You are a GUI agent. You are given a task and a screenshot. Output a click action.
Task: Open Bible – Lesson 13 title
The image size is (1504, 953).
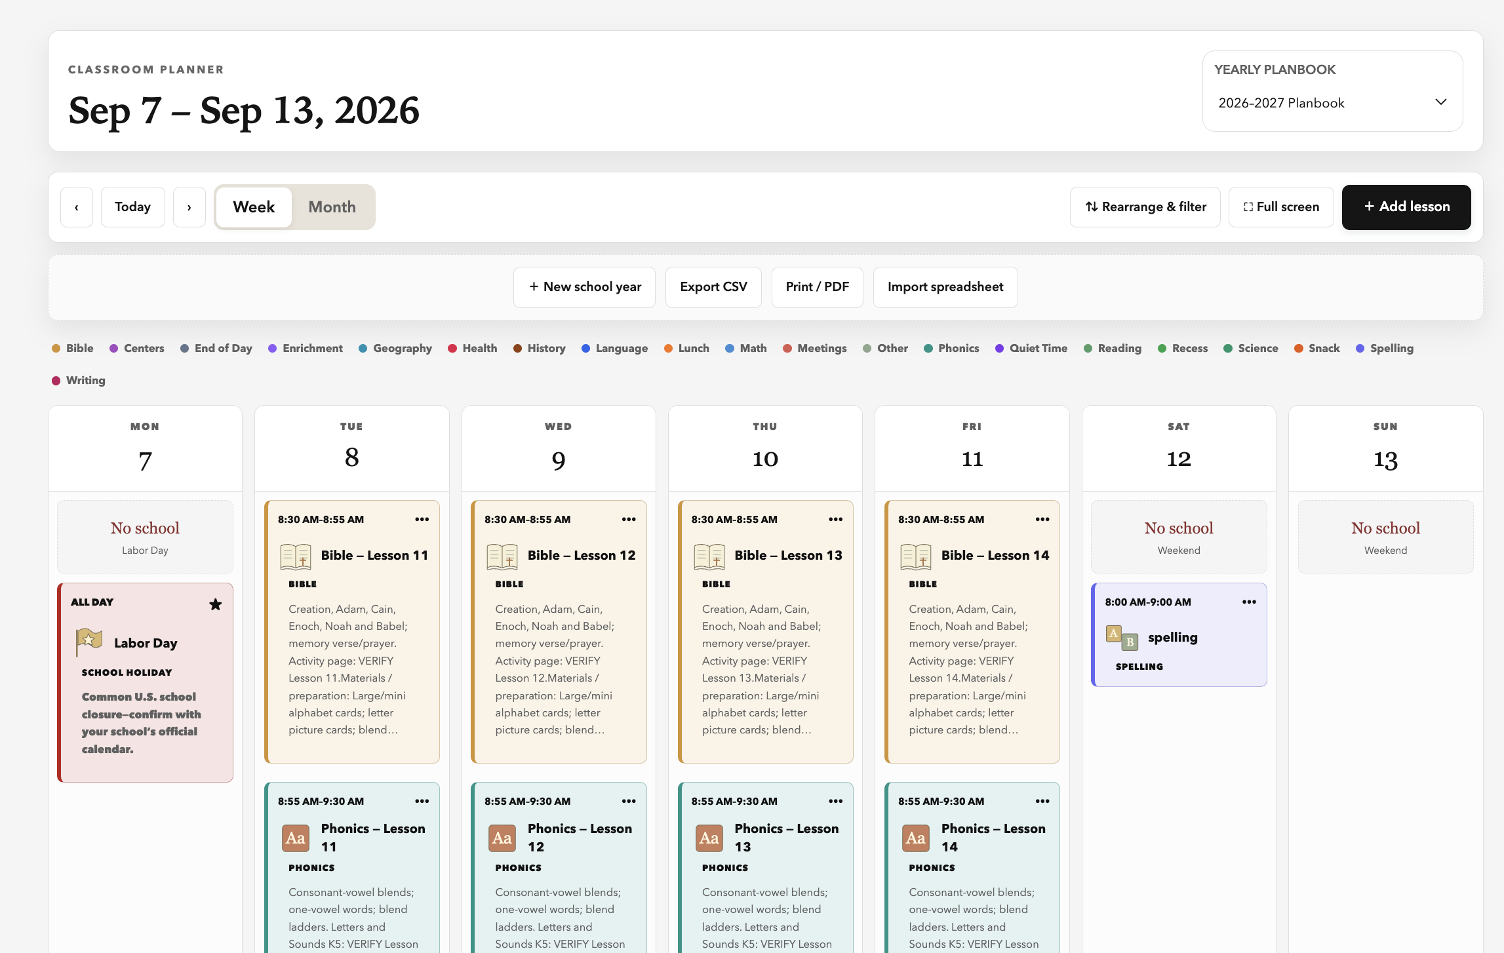point(788,556)
